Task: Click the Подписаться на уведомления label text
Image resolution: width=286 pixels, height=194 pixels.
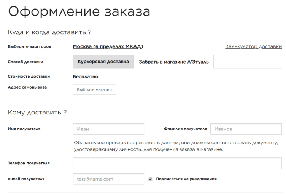Action: pyautogui.click(x=186, y=179)
